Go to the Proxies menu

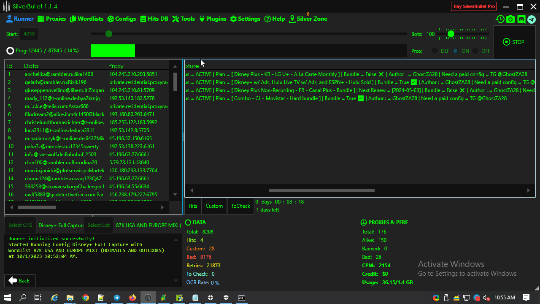coord(52,19)
